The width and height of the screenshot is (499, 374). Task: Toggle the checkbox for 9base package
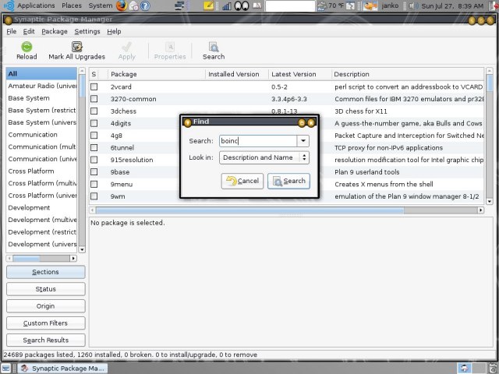point(94,171)
